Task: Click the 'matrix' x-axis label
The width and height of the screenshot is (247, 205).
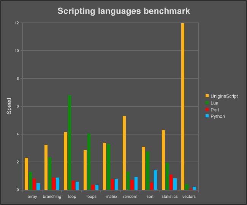Action: [x=111, y=197]
